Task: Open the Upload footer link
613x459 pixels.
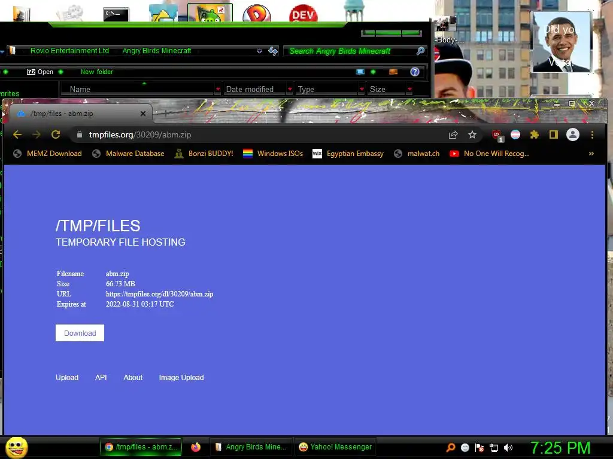Action: coord(67,378)
